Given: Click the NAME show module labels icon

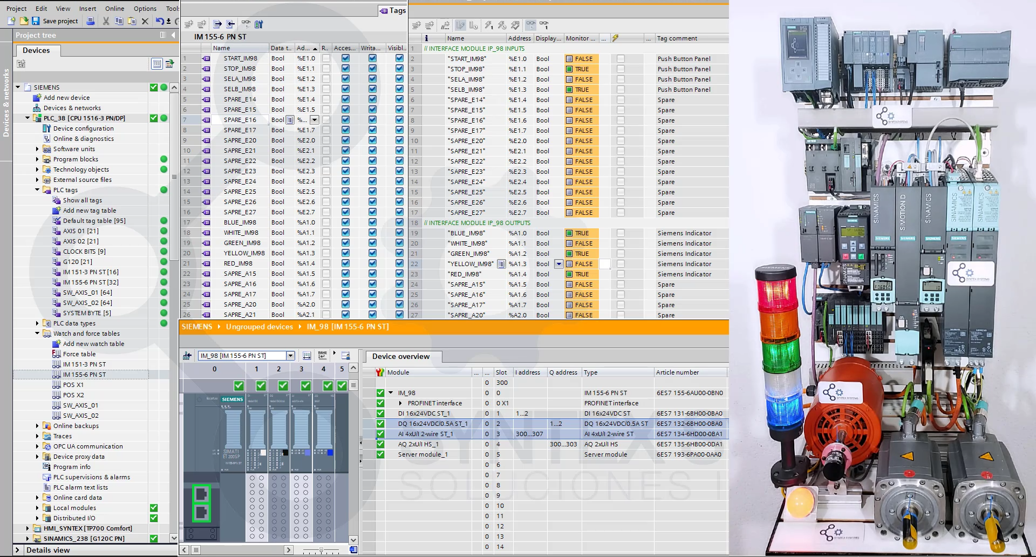Looking at the screenshot, I should [x=322, y=355].
